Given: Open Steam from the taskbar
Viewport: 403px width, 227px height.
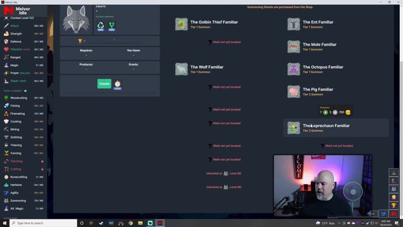Looking at the screenshot, I should point(101,223).
